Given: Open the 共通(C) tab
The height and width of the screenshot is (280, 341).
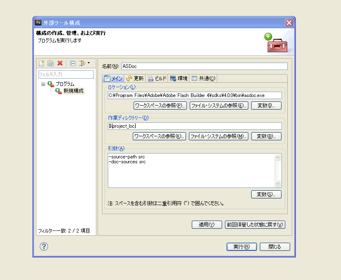Looking at the screenshot, I should (x=203, y=79).
